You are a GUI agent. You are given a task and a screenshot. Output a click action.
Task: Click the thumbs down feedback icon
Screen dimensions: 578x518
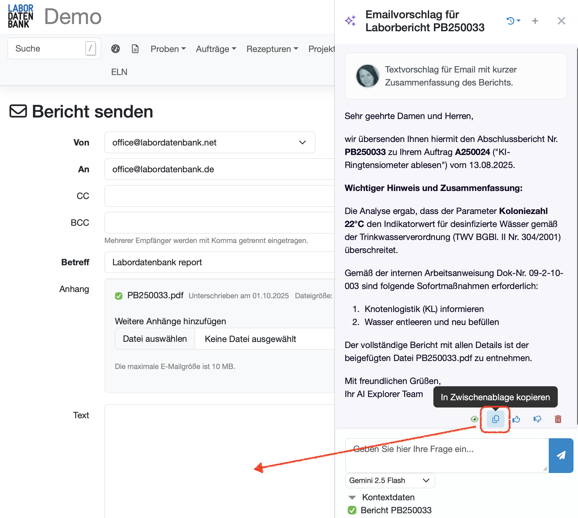(x=537, y=419)
